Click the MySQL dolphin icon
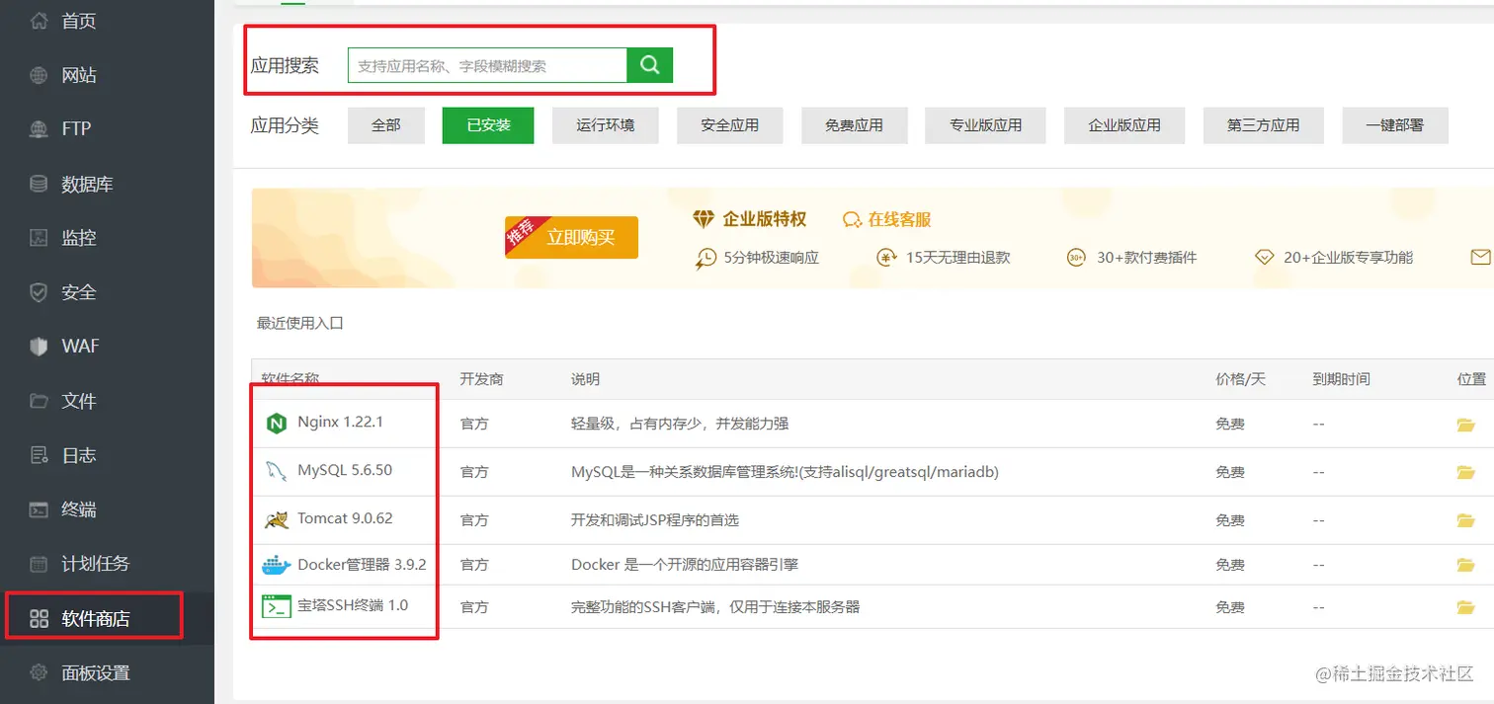This screenshot has height=704, width=1494. (276, 472)
